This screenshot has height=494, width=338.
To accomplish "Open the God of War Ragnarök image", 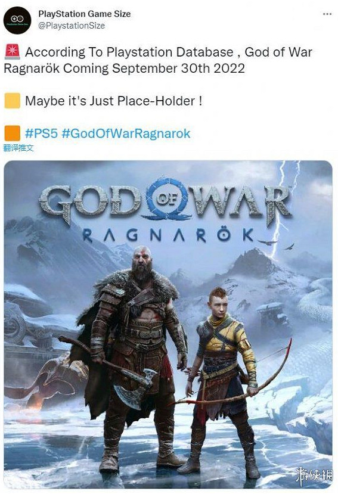I will click(168, 324).
